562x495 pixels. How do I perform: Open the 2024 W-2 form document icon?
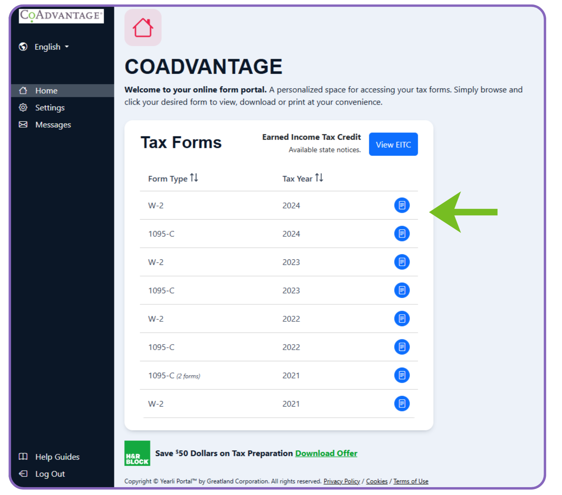[401, 205]
